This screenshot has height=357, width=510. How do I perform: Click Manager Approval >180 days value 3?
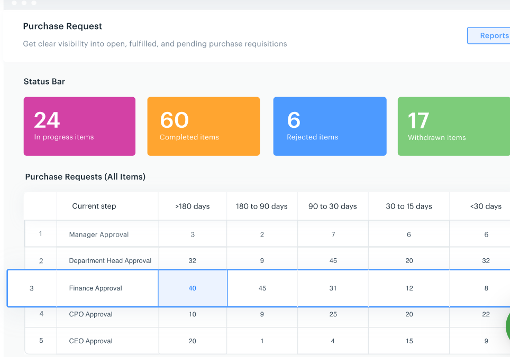click(193, 234)
